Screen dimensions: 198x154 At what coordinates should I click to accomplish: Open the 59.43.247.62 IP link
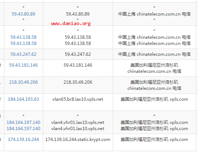[24, 54]
